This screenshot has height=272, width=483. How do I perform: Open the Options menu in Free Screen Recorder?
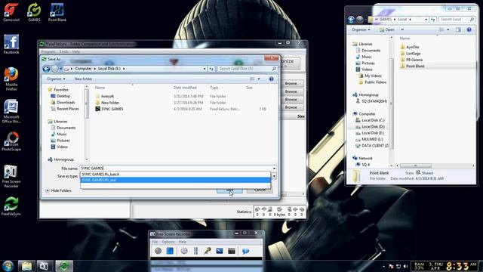[168, 242]
